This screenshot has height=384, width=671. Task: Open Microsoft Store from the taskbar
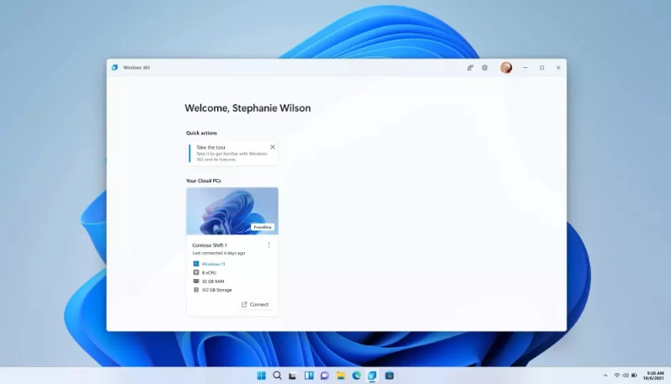(389, 376)
